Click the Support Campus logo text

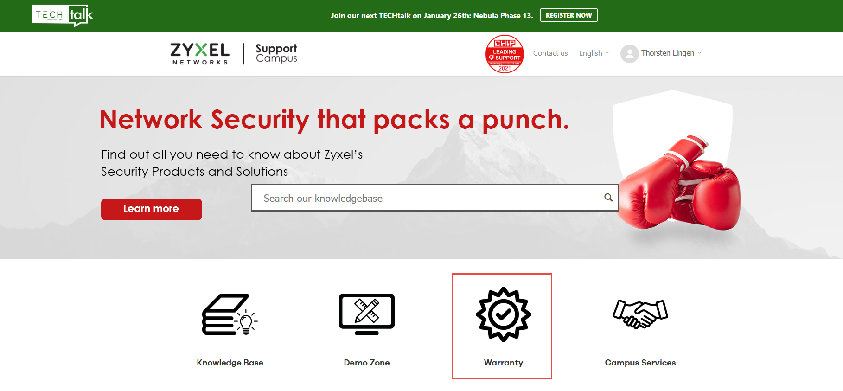tap(276, 53)
